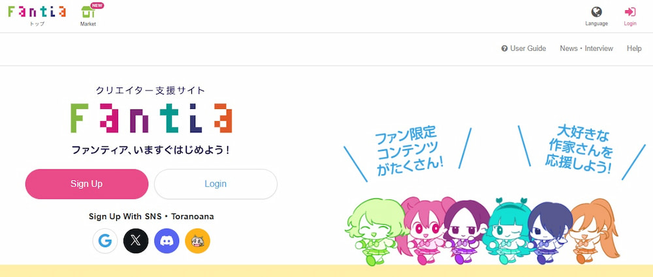The width and height of the screenshot is (653, 277).
Task: Open the Language globe icon
Action: pos(596,12)
